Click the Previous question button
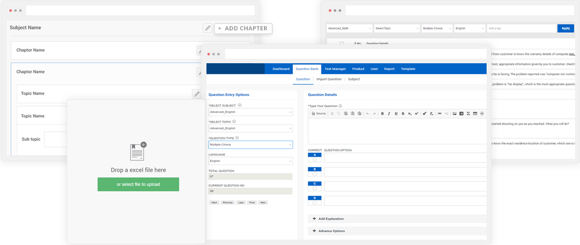 [228, 202]
